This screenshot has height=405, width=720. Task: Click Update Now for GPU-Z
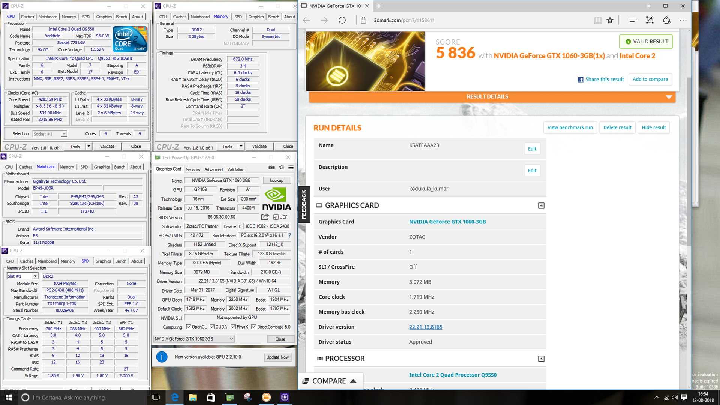click(277, 357)
